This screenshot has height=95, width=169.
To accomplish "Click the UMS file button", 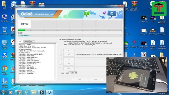I will click(69, 68).
